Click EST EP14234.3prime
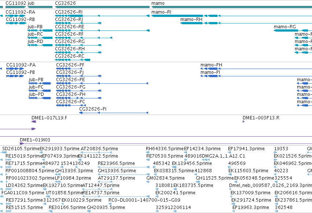Viewport: 312px width, 213px height. [202, 149]
